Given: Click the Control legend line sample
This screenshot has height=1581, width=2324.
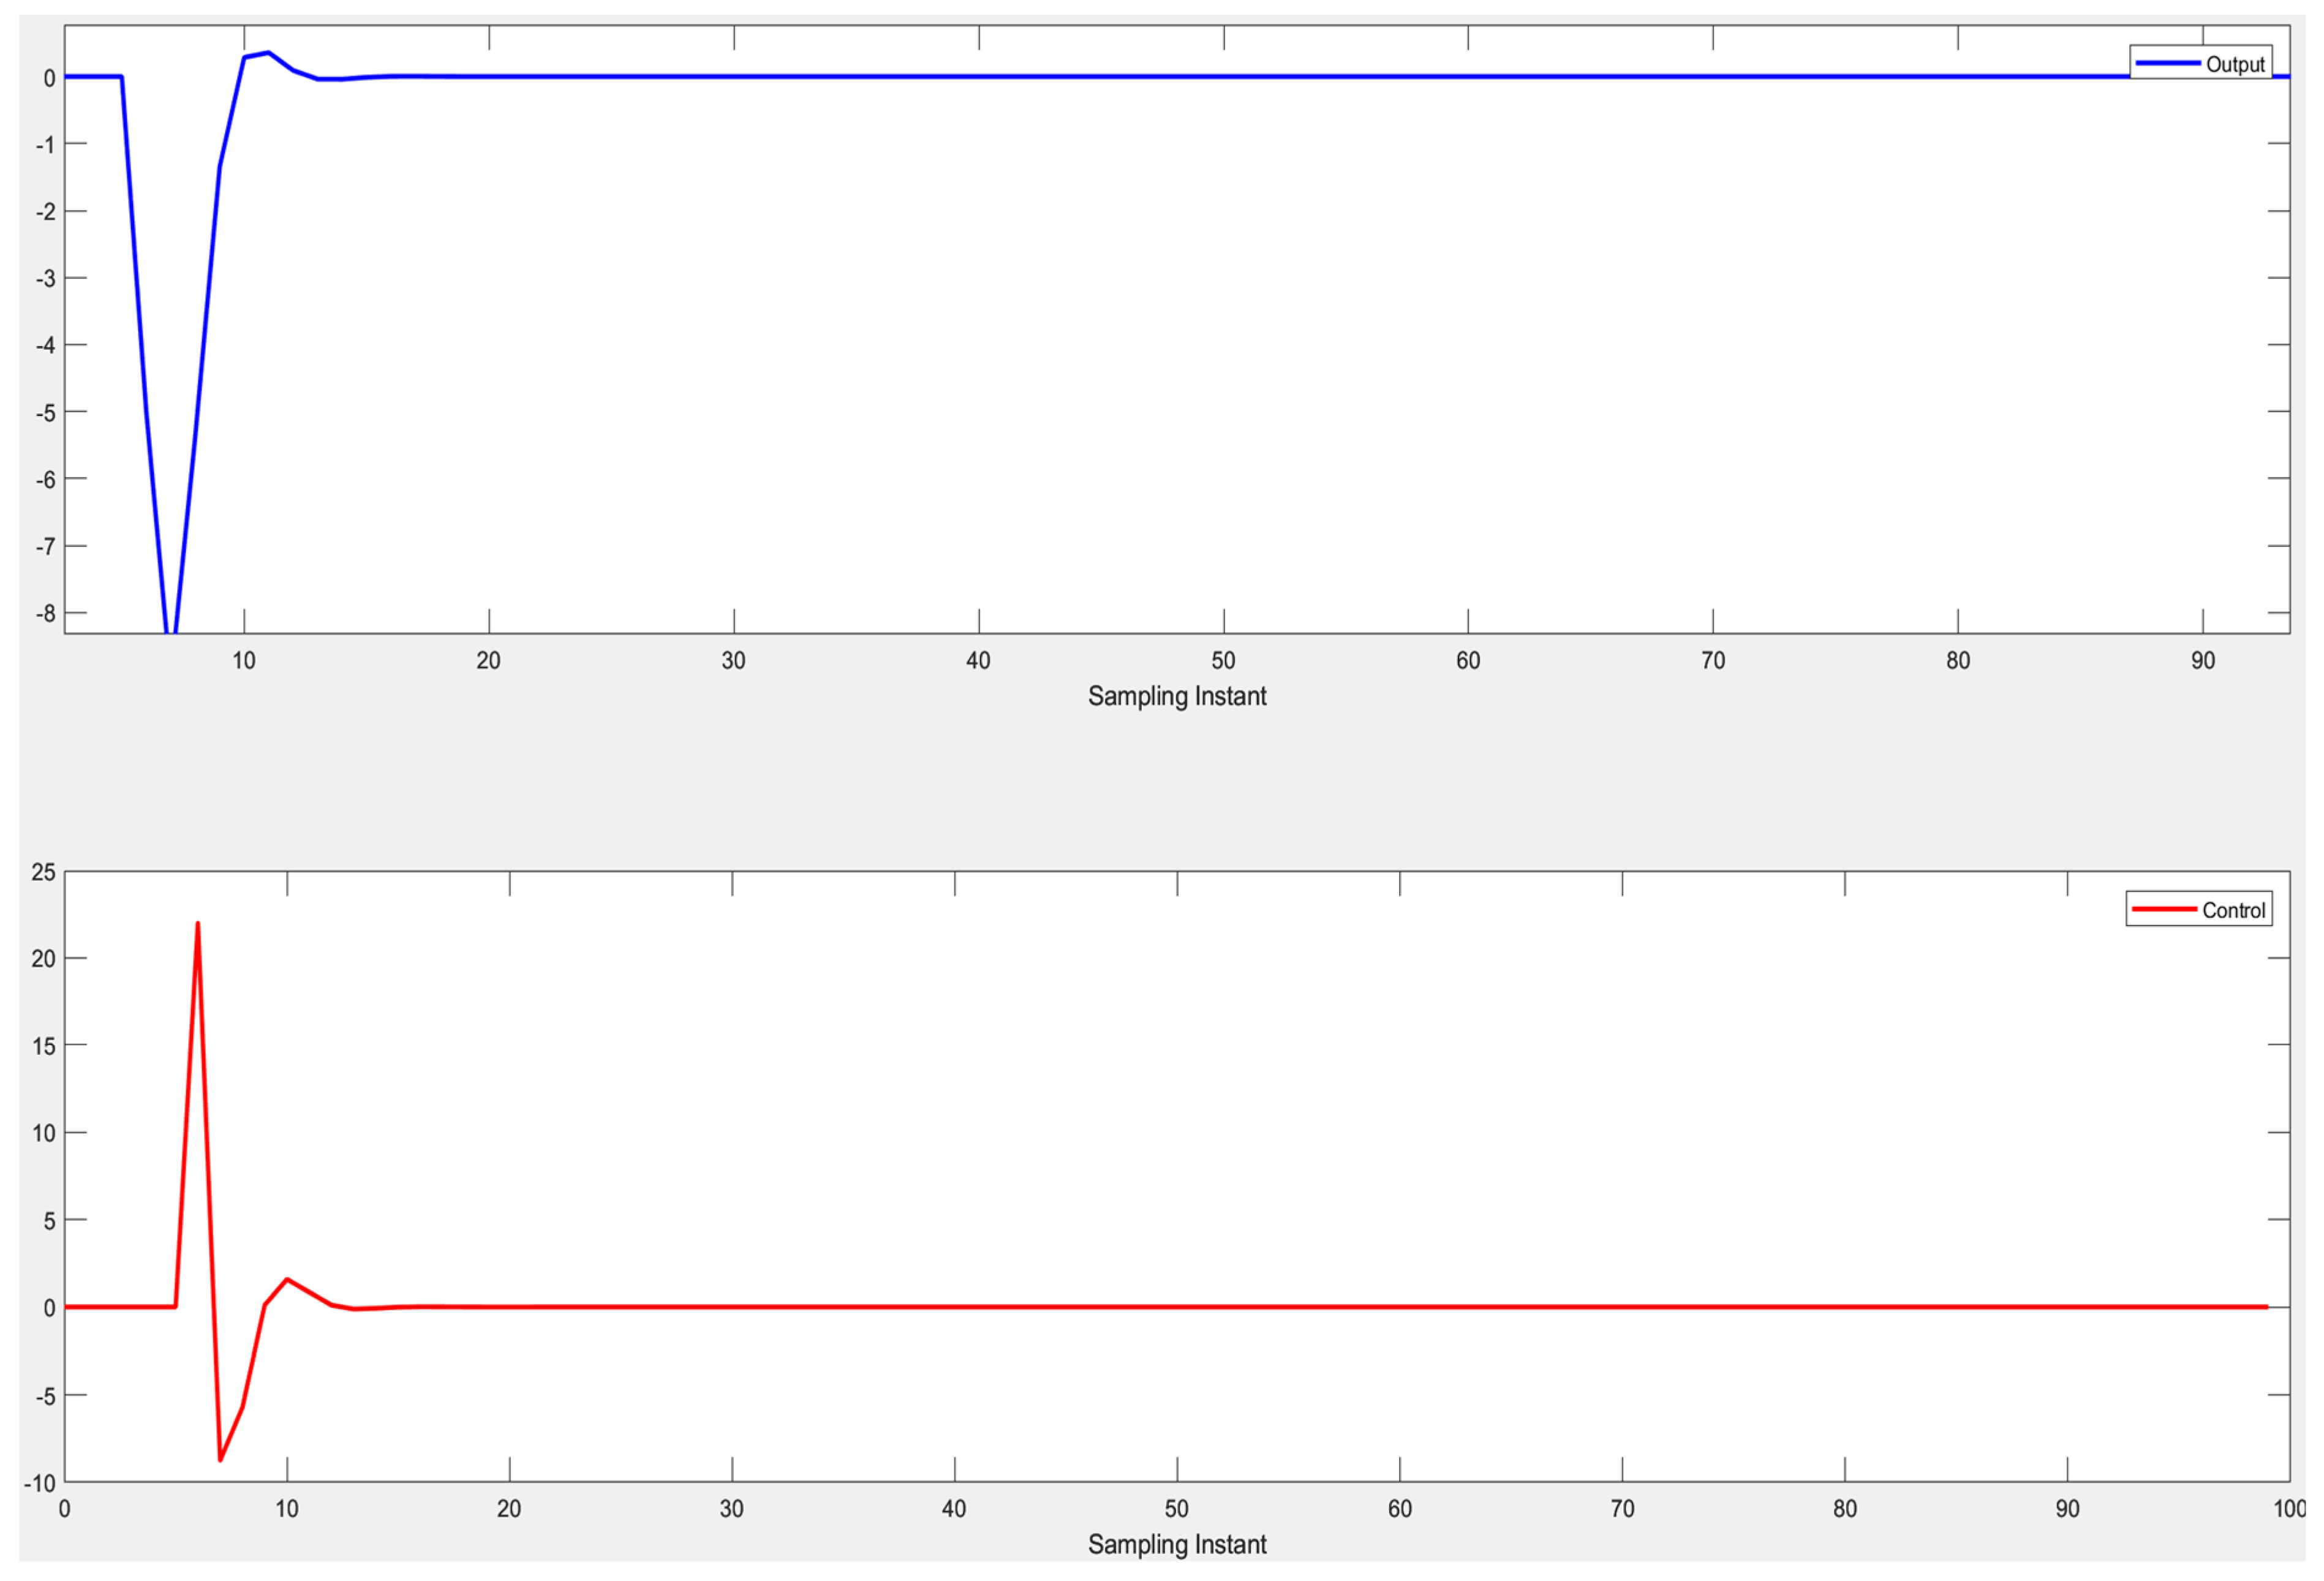Looking at the screenshot, I should (2165, 910).
